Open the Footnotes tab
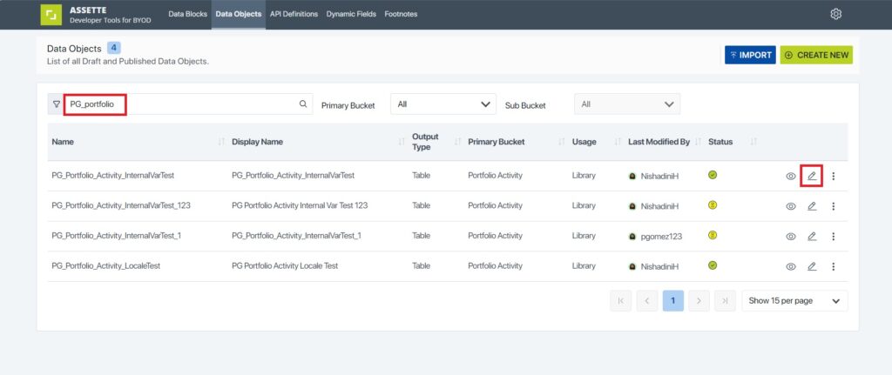The width and height of the screenshot is (892, 375). 401,14
